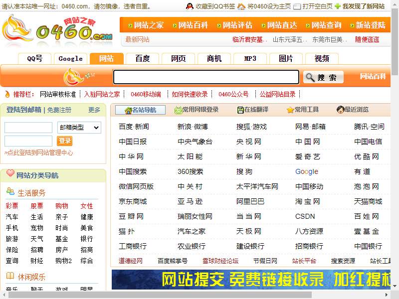Click the heart icon beside 网站分类导航
This screenshot has height=299, width=399.
(x=10, y=173)
